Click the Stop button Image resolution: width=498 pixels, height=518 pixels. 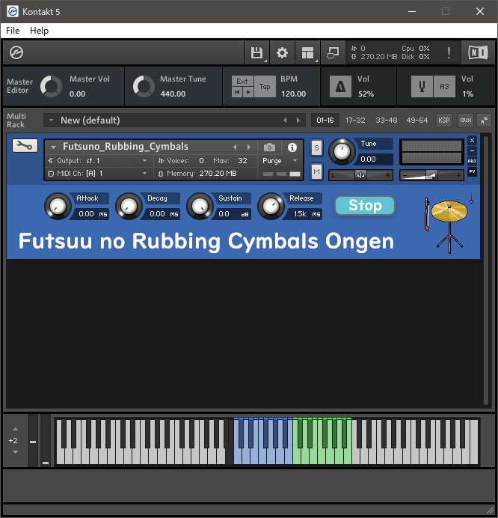click(365, 206)
